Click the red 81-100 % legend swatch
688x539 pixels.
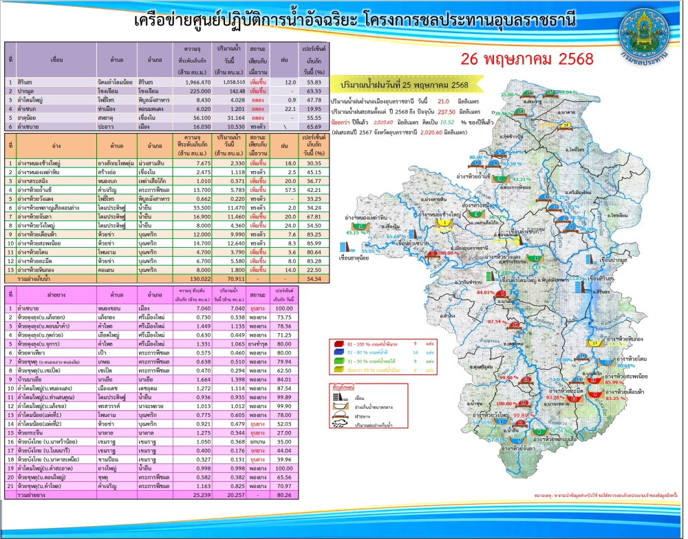coord(339,344)
